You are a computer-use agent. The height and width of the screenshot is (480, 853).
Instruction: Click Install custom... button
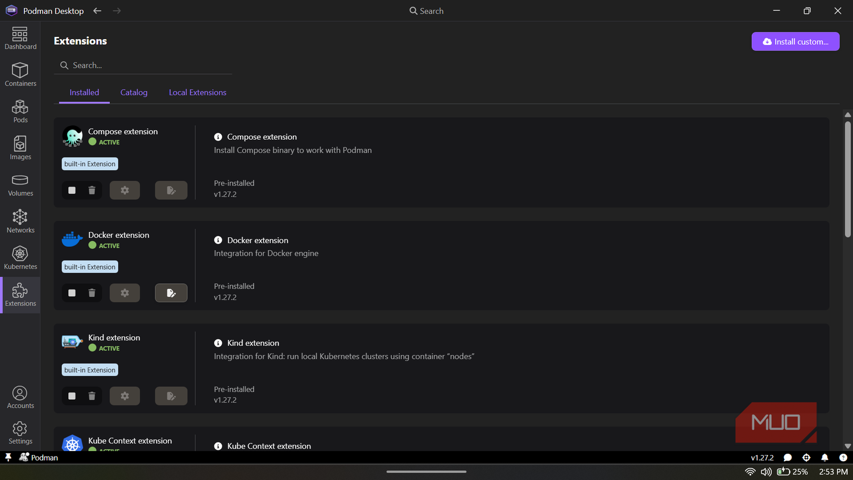(795, 42)
